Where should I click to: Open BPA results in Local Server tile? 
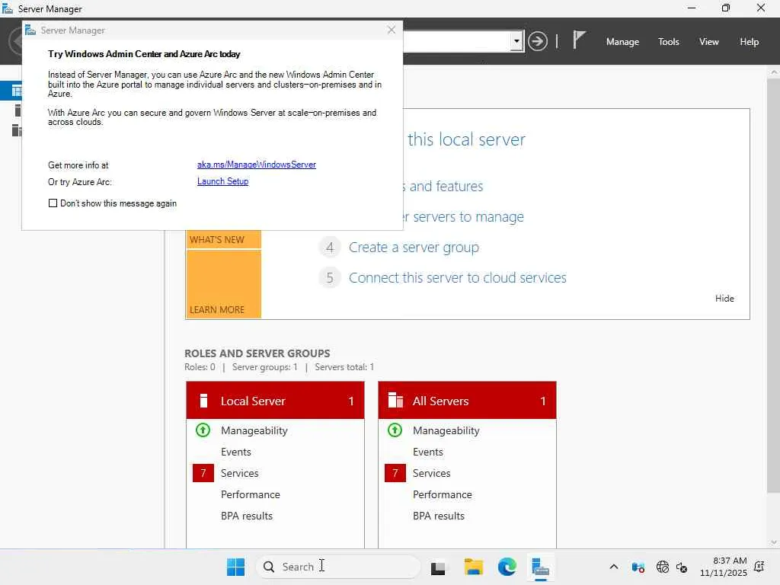tap(247, 516)
